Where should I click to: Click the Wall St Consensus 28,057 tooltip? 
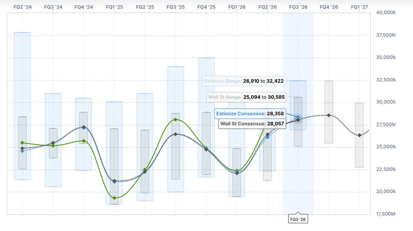252,123
